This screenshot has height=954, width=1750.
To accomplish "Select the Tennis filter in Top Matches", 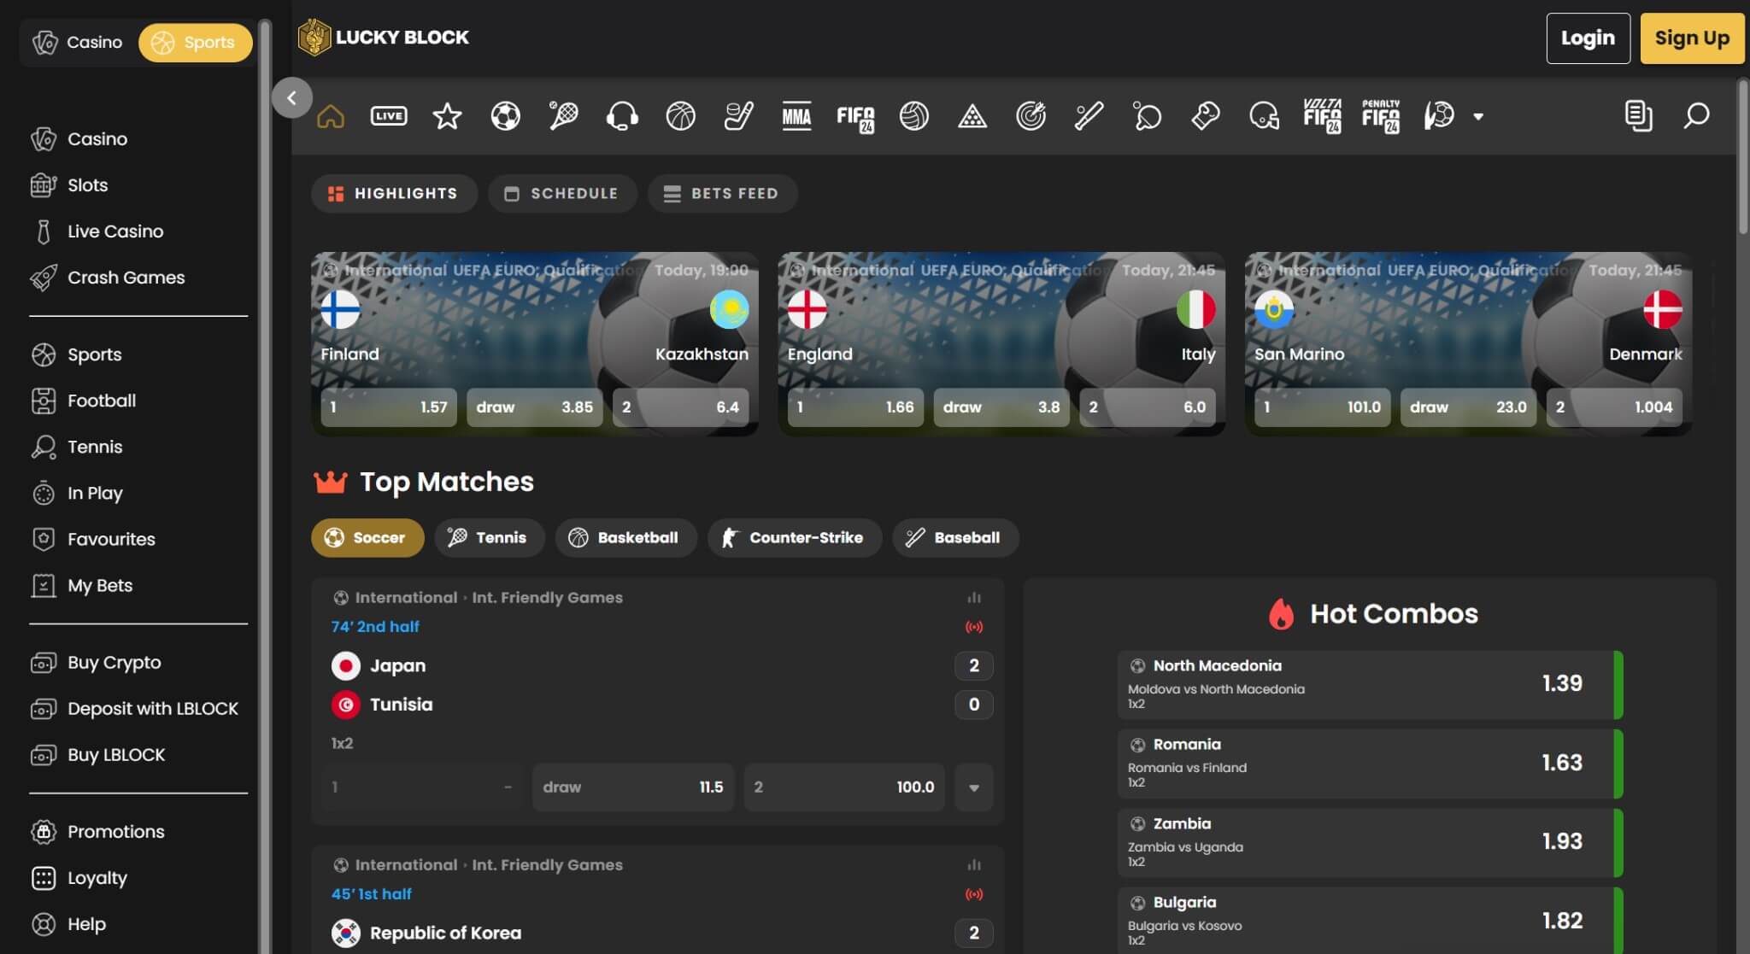I will pos(489,537).
